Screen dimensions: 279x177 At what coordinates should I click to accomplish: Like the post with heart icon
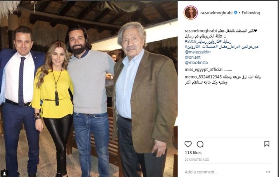coord(188,144)
